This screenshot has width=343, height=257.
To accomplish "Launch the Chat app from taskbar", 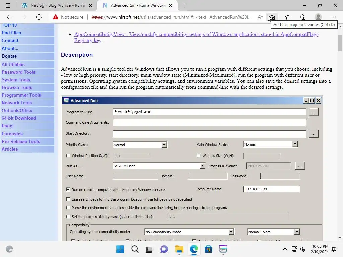I will [x=164, y=249].
